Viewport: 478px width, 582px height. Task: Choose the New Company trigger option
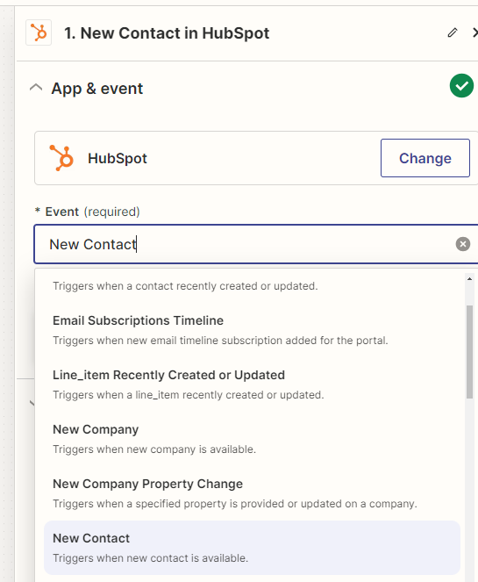click(253, 439)
